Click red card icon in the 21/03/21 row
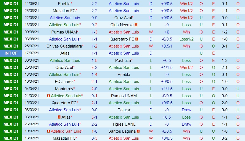Viewport: 245px width, 141px height. pyautogui.click(x=49, y=96)
